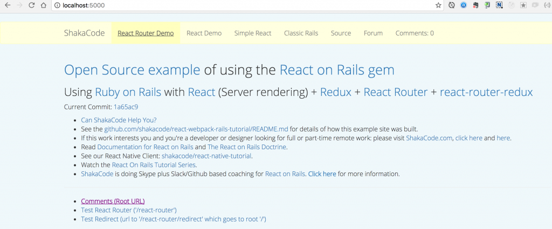Click the 'React' link before (Server rendering)
552x229 pixels.
(202, 92)
